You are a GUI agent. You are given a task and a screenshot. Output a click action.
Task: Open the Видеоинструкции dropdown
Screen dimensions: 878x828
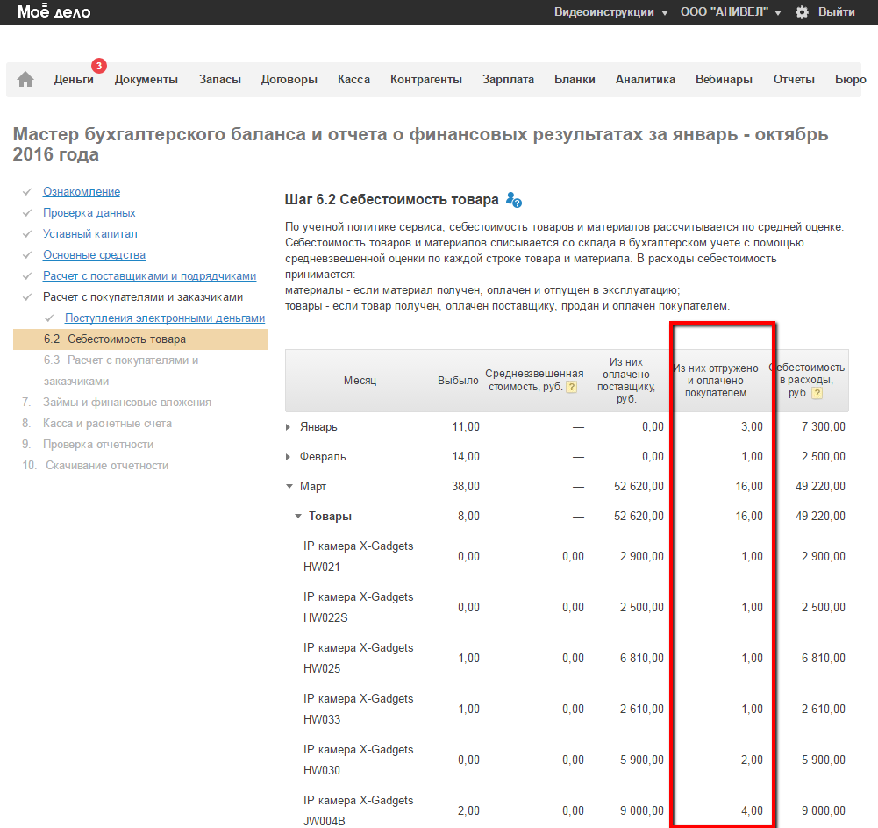[610, 12]
